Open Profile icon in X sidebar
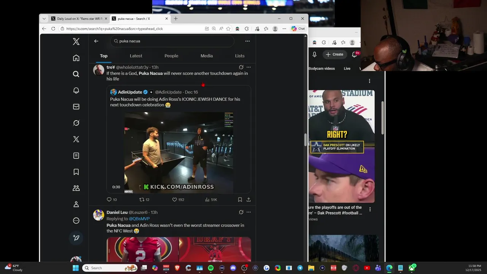 tap(76, 204)
